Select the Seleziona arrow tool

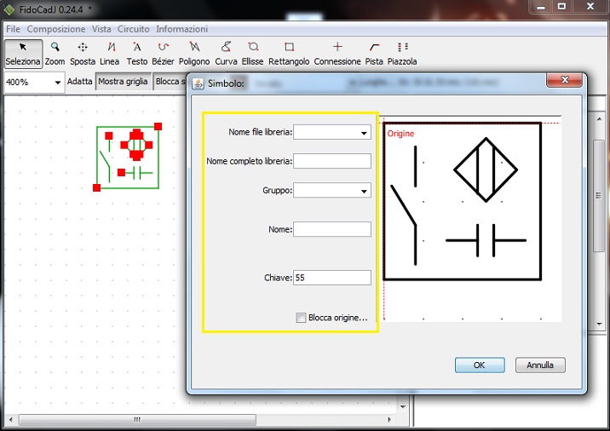click(x=22, y=53)
